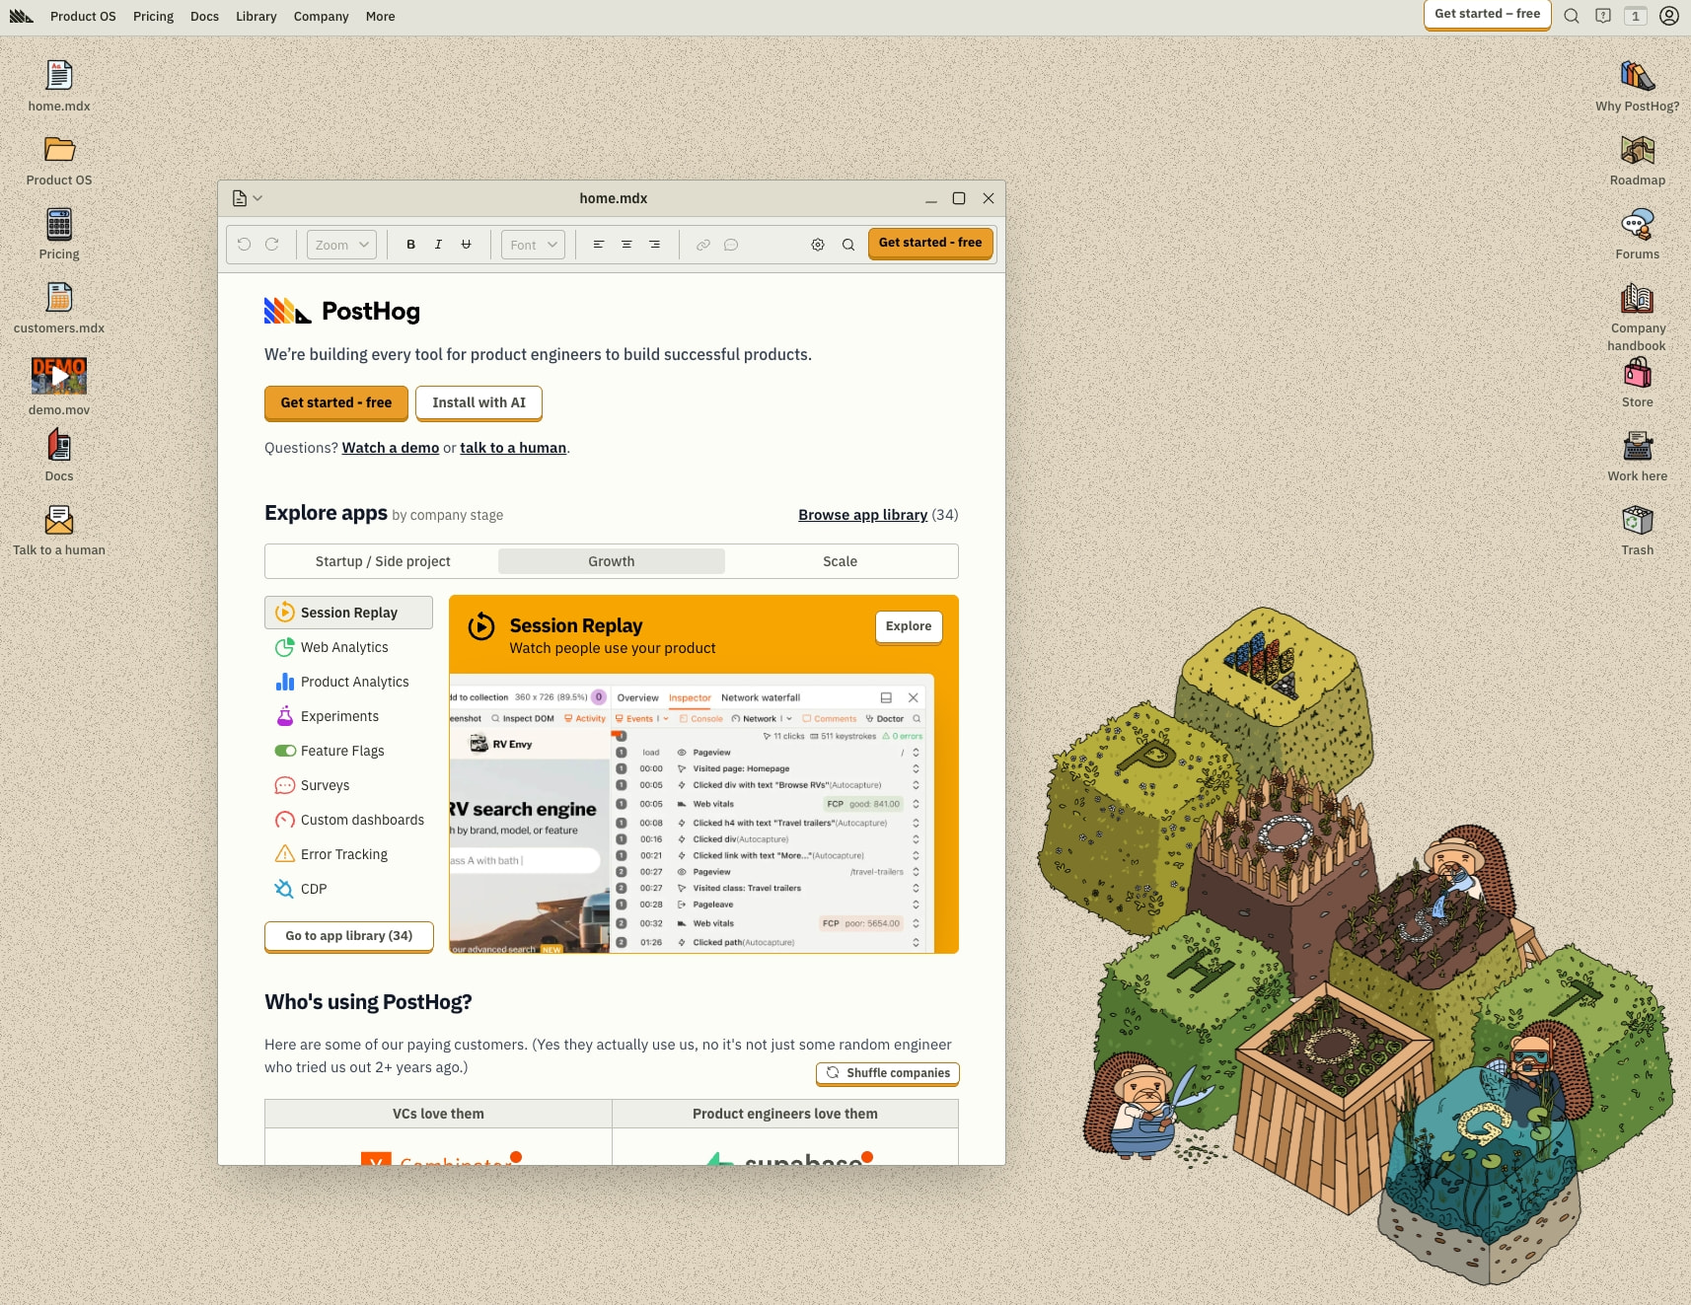Select Session Replay in app list
Screen dimensions: 1691x1305
pyautogui.click(x=348, y=613)
